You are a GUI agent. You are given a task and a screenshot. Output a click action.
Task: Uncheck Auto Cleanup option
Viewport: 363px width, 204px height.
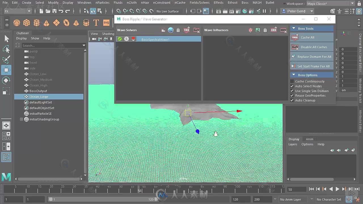(x=292, y=100)
